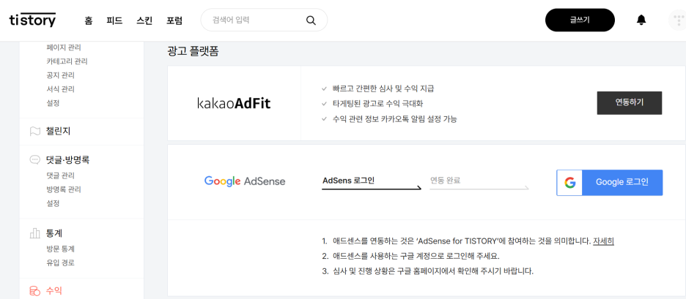This screenshot has width=686, height=299.
Task: Open 방명록 관리 in sidebar
Action: (64, 189)
